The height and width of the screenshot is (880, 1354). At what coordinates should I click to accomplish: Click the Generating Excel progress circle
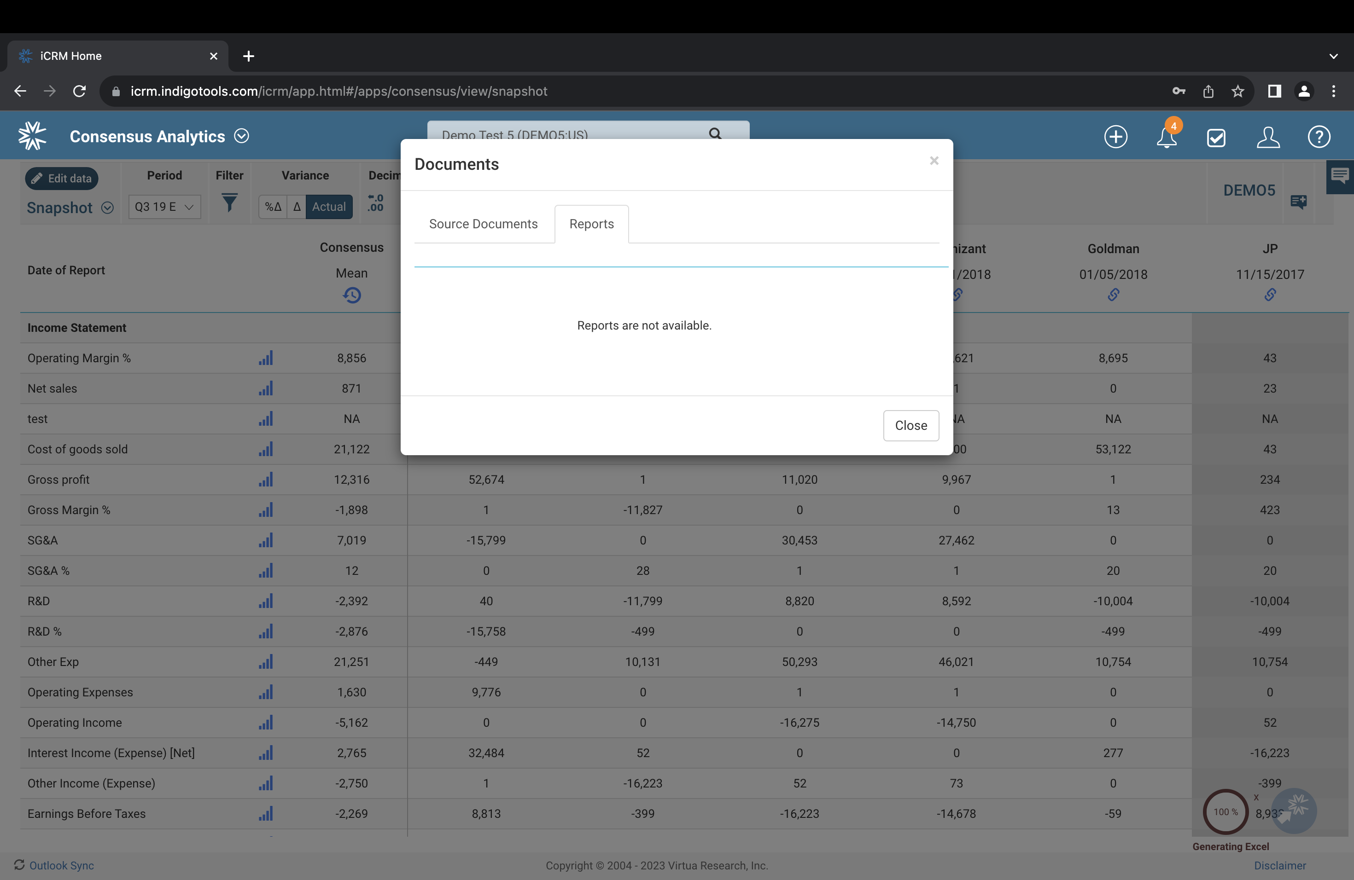[x=1226, y=812]
